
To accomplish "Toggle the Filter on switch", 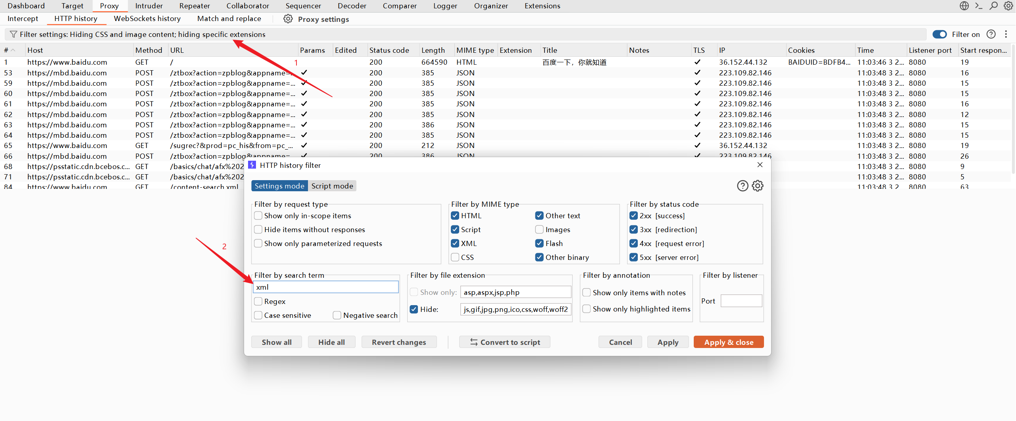I will pyautogui.click(x=939, y=35).
